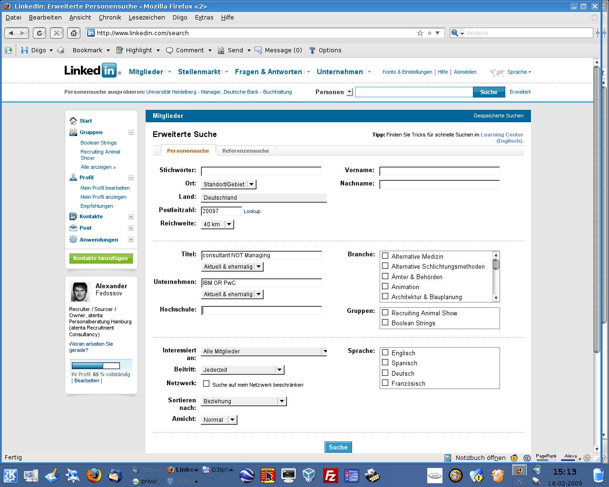Click the Diigo Send icon

(221, 50)
